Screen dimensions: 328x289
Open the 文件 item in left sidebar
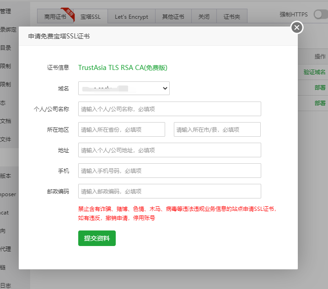click(x=5, y=139)
